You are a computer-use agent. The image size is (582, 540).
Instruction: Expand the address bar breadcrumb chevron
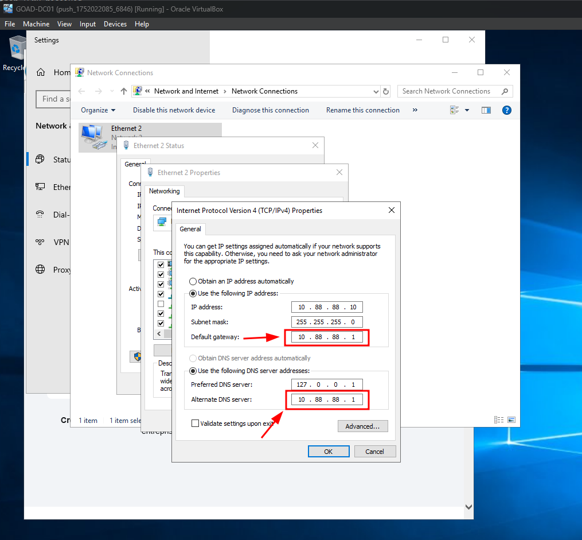[147, 91]
